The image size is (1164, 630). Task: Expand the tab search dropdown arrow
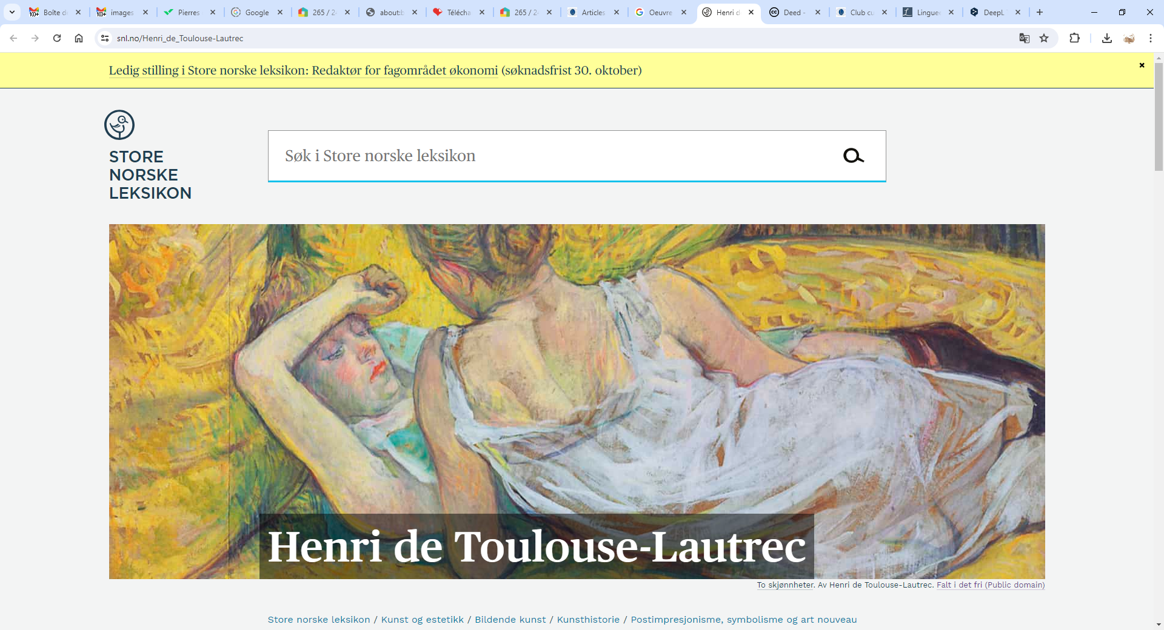pyautogui.click(x=12, y=12)
